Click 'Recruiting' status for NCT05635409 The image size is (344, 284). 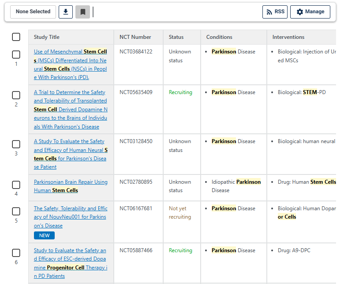tap(180, 92)
